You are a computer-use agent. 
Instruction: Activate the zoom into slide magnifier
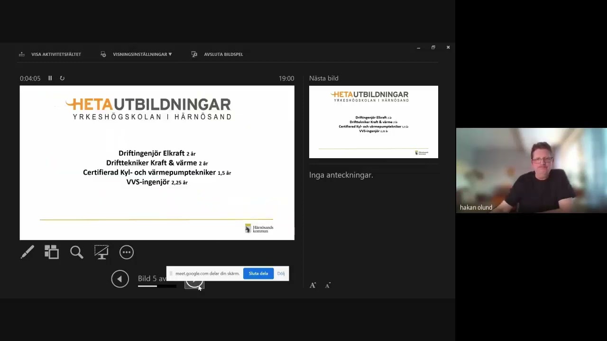point(76,252)
